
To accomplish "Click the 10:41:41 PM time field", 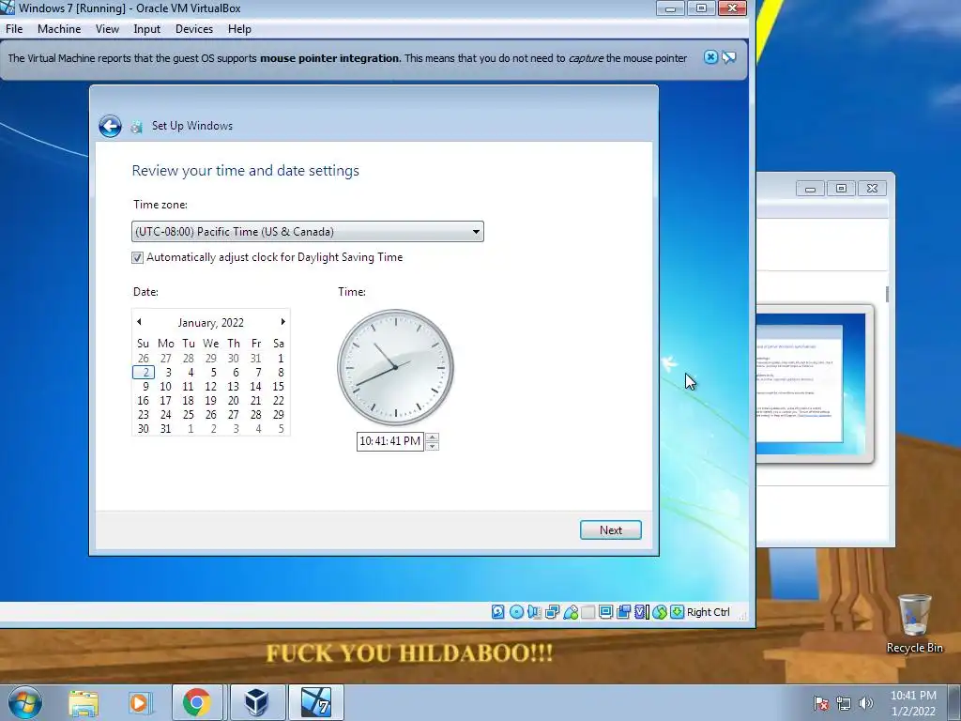I will tap(389, 441).
